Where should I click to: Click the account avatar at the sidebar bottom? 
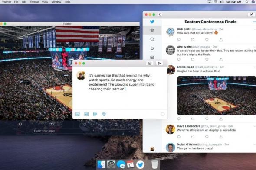(x=152, y=149)
